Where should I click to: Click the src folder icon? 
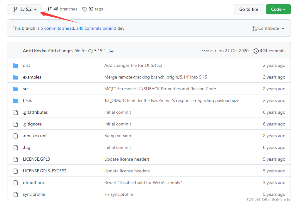(16, 89)
